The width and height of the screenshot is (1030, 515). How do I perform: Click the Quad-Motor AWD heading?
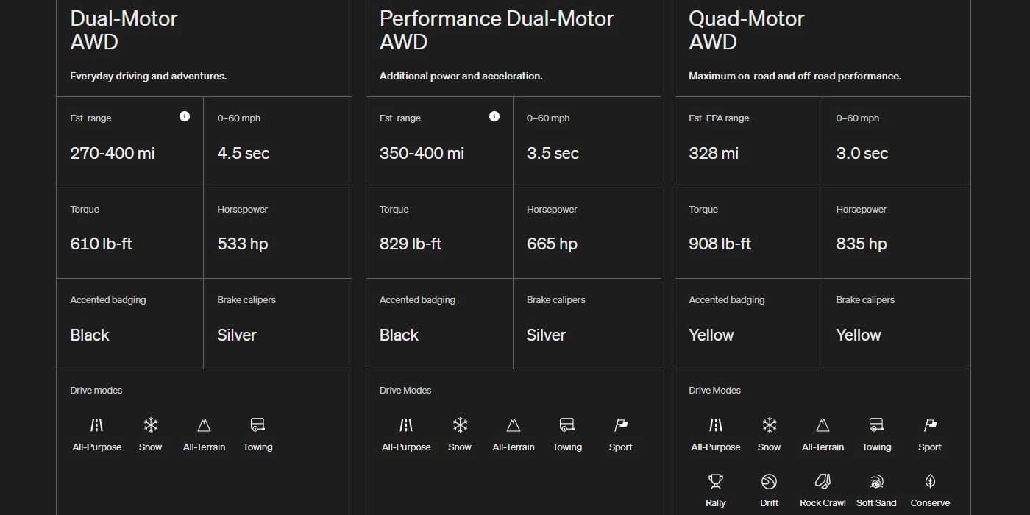(747, 30)
